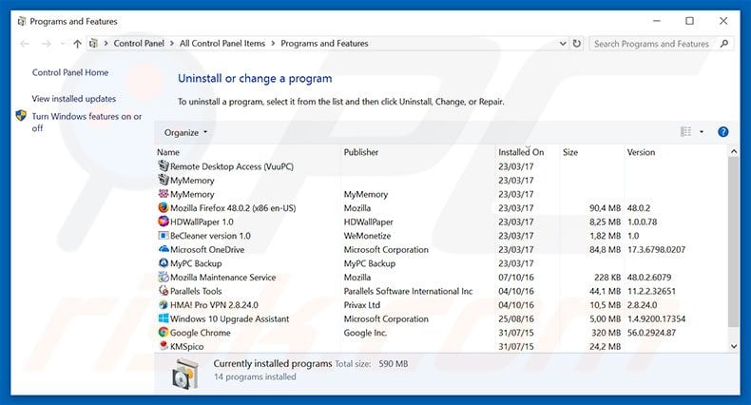
Task: Click installed date 07/10/16 cell
Action: (516, 278)
